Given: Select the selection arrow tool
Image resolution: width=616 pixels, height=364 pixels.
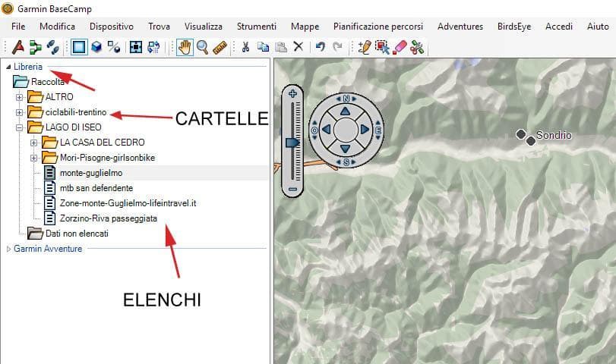Looking at the screenshot, I should point(382,47).
